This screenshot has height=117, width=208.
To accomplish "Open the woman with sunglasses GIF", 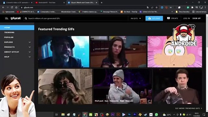I will (65, 86).
